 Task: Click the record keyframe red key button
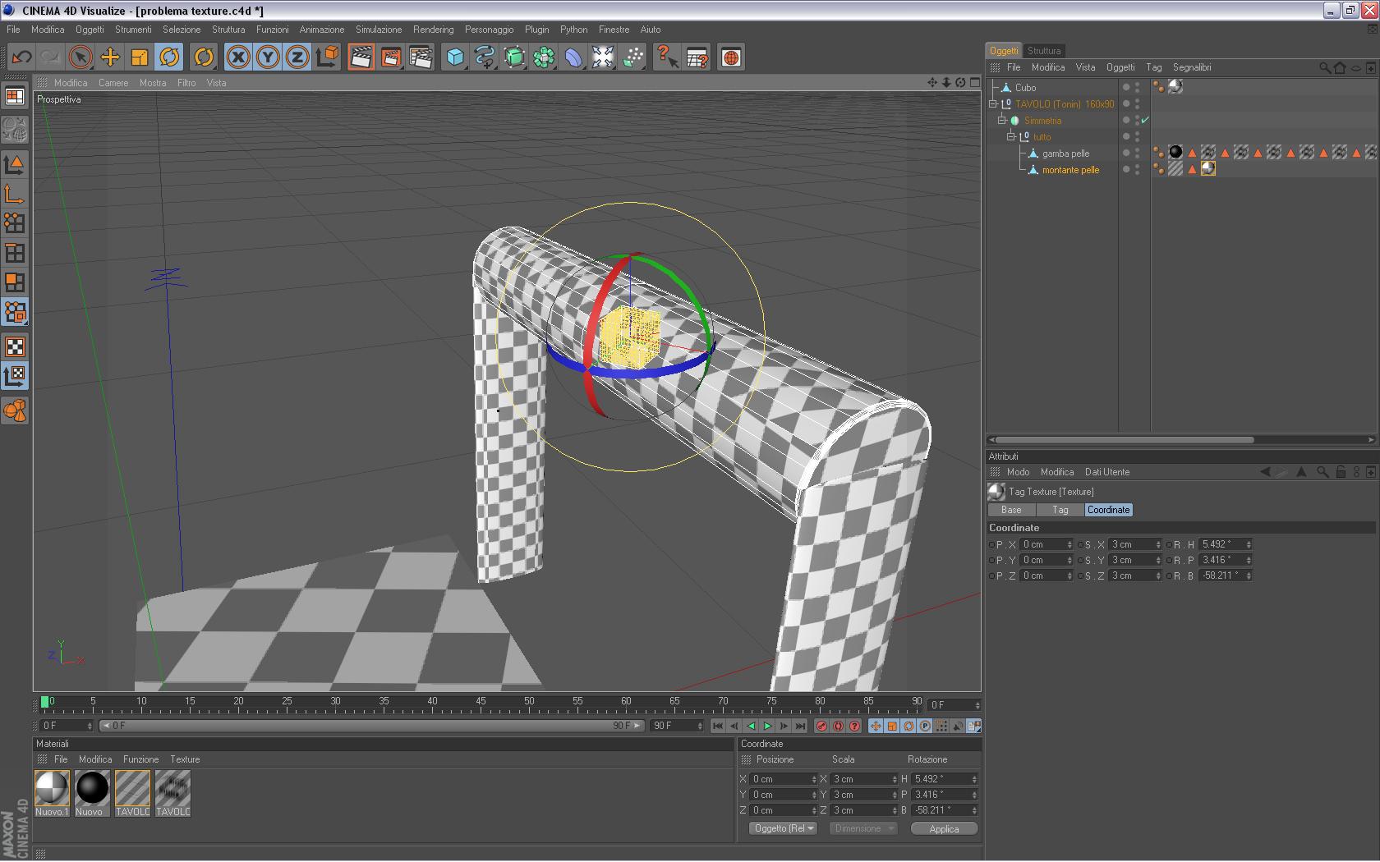click(821, 726)
